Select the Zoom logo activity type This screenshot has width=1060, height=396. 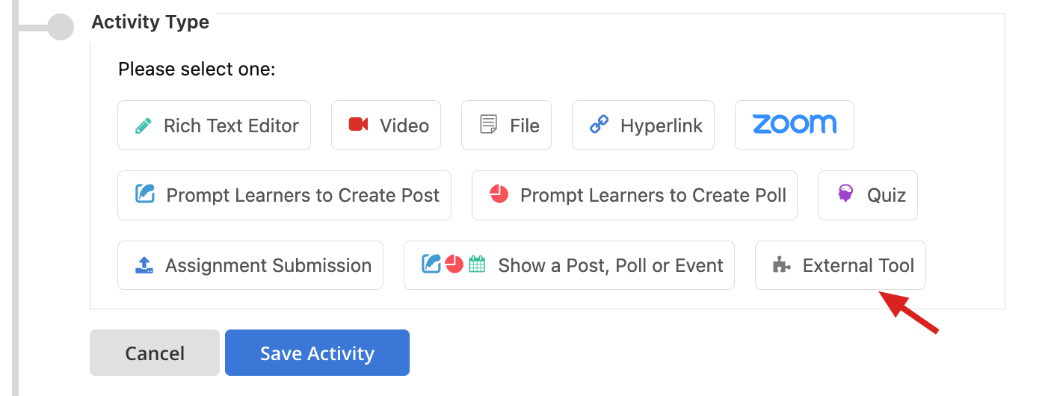pyautogui.click(x=795, y=125)
